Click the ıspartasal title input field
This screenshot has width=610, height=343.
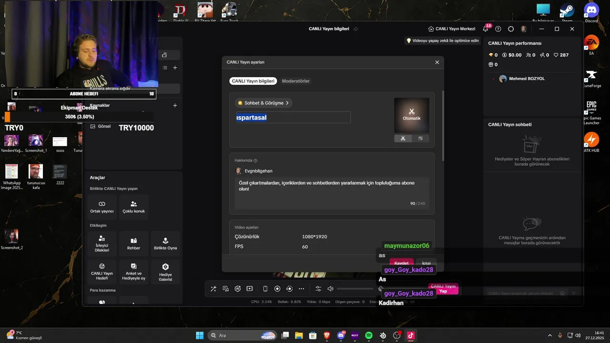[x=293, y=117]
